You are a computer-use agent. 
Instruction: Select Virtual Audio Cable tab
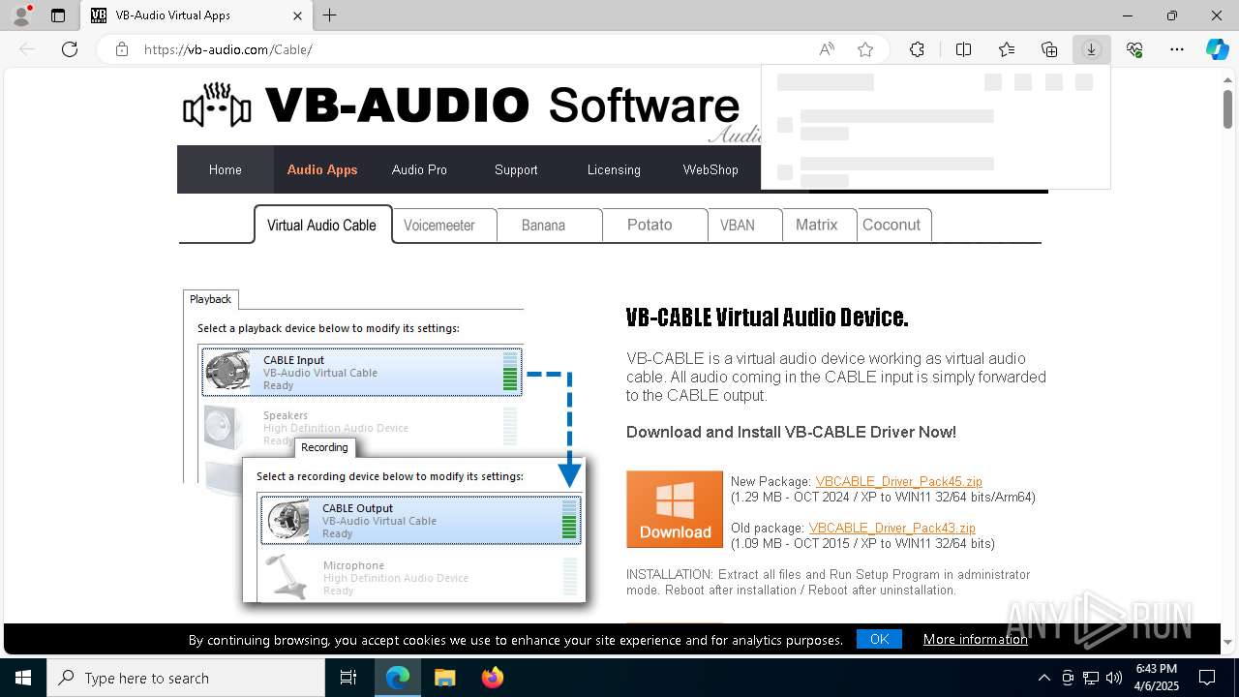[322, 225]
